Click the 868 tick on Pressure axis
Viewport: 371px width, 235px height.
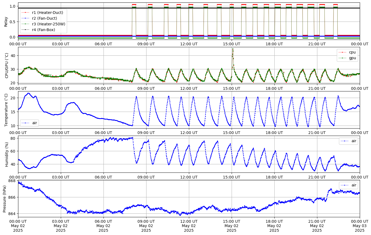click(x=12, y=181)
